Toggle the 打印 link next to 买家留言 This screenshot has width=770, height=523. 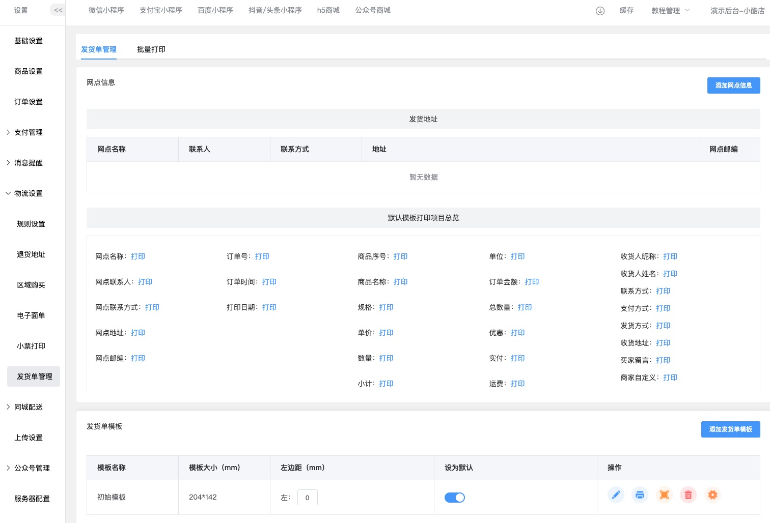[x=663, y=360]
